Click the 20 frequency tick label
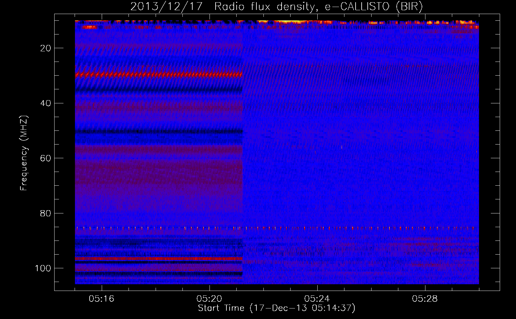 click(x=46, y=48)
